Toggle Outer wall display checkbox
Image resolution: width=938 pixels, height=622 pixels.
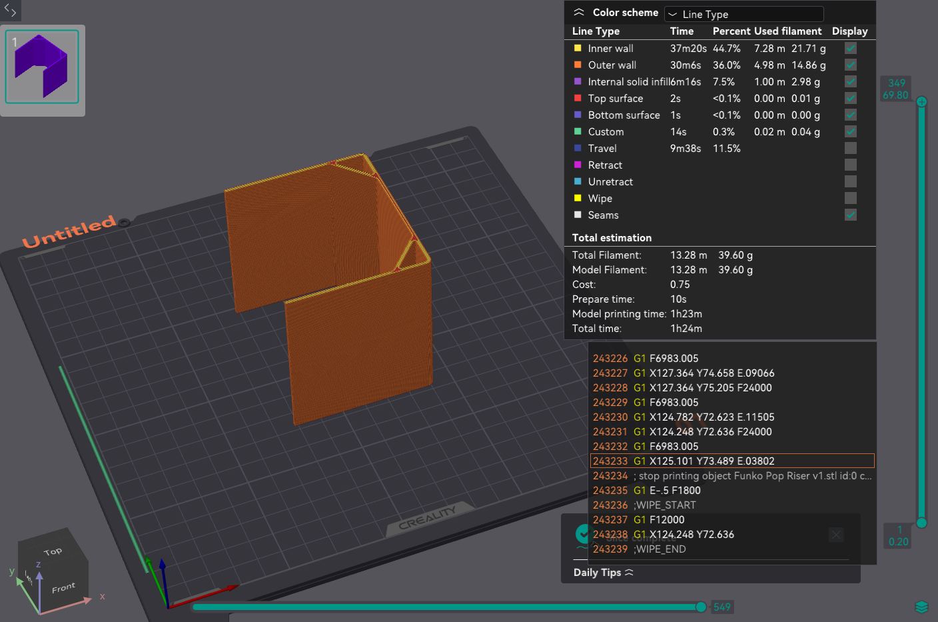(851, 65)
